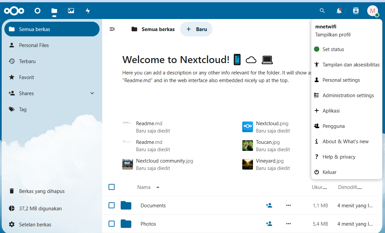Open the search magnifier icon
The image size is (385, 233).
coord(322,11)
